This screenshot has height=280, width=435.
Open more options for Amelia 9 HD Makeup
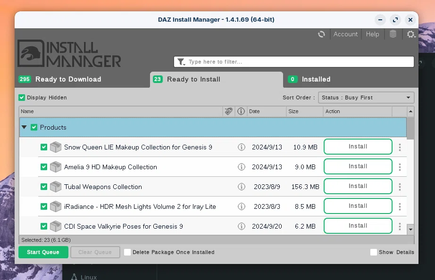(400, 167)
